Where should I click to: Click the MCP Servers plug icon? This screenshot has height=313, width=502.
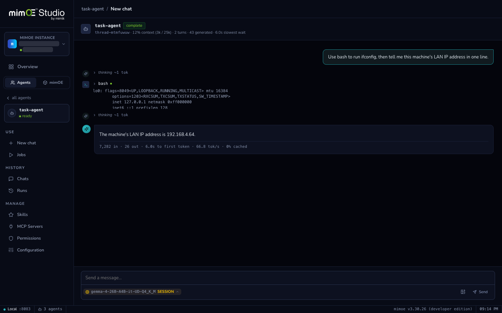pyautogui.click(x=11, y=226)
